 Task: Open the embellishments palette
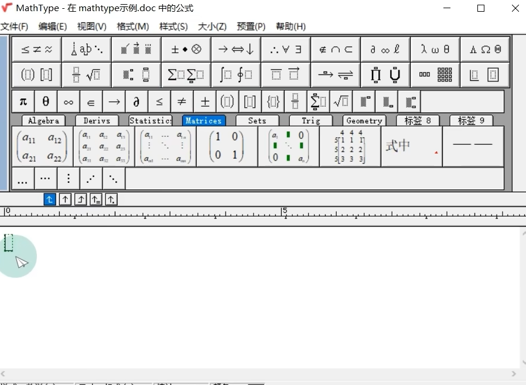point(136,50)
